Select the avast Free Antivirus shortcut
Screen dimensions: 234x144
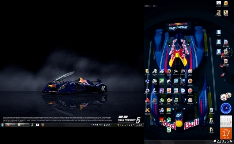pyautogui.click(x=147, y=110)
